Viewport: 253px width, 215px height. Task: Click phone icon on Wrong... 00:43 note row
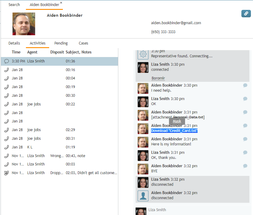click(7, 156)
